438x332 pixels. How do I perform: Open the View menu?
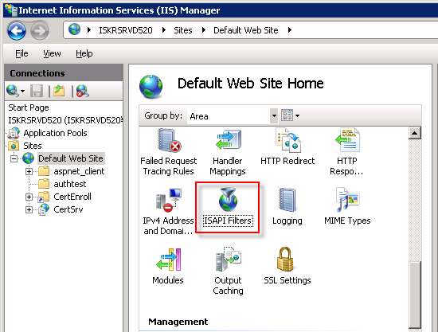[52, 53]
